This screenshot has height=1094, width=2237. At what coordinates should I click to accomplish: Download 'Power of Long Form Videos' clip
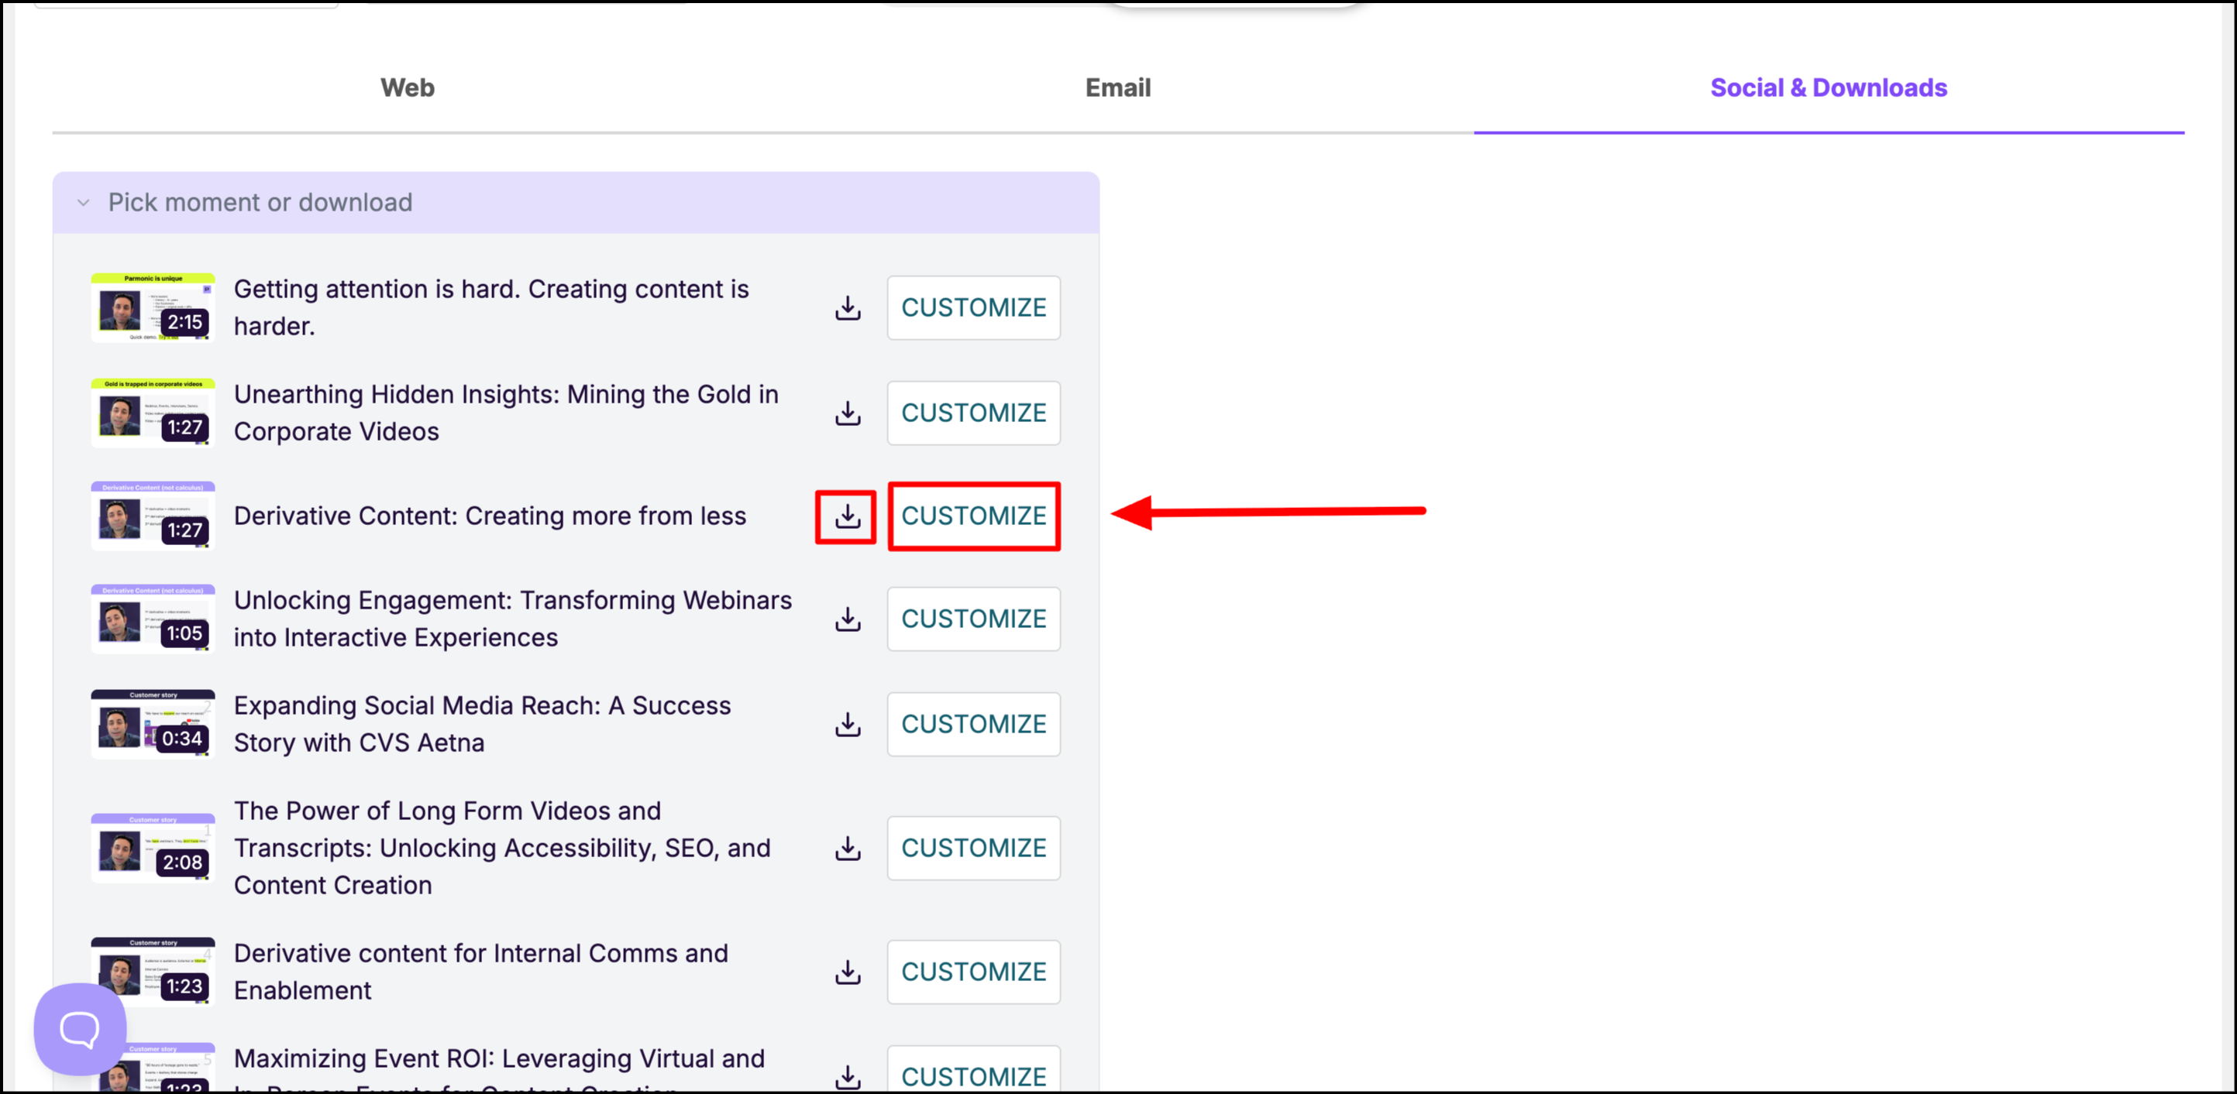pyautogui.click(x=848, y=849)
